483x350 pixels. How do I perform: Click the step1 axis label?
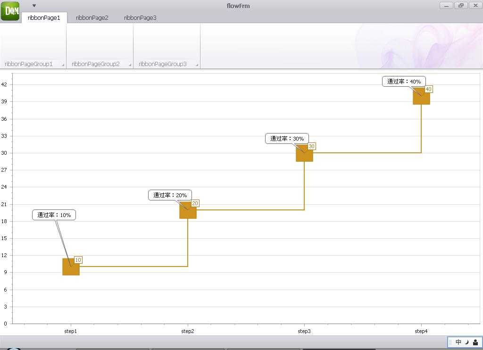point(71,331)
